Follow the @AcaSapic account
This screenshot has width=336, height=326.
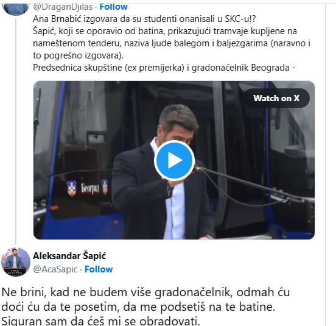[99, 269]
